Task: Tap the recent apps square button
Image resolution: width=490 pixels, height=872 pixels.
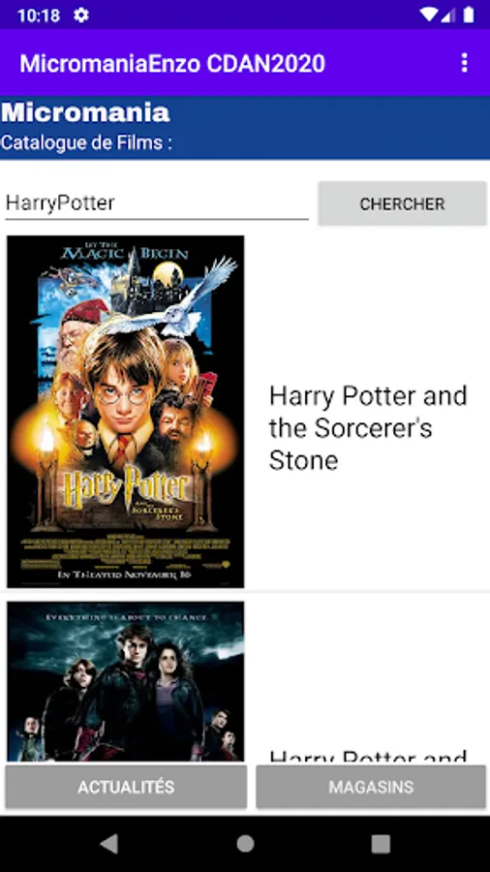Action: [x=381, y=844]
